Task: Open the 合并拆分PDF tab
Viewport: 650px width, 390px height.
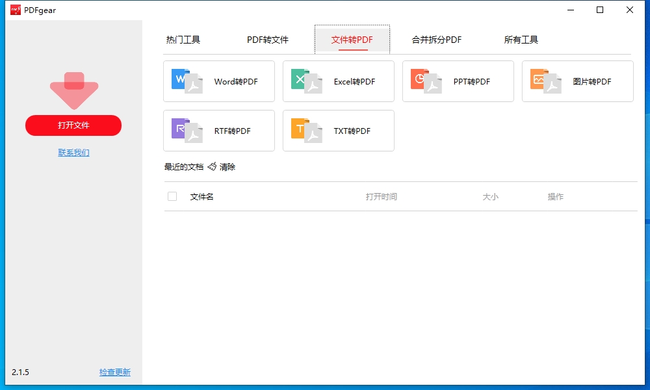Action: (437, 40)
